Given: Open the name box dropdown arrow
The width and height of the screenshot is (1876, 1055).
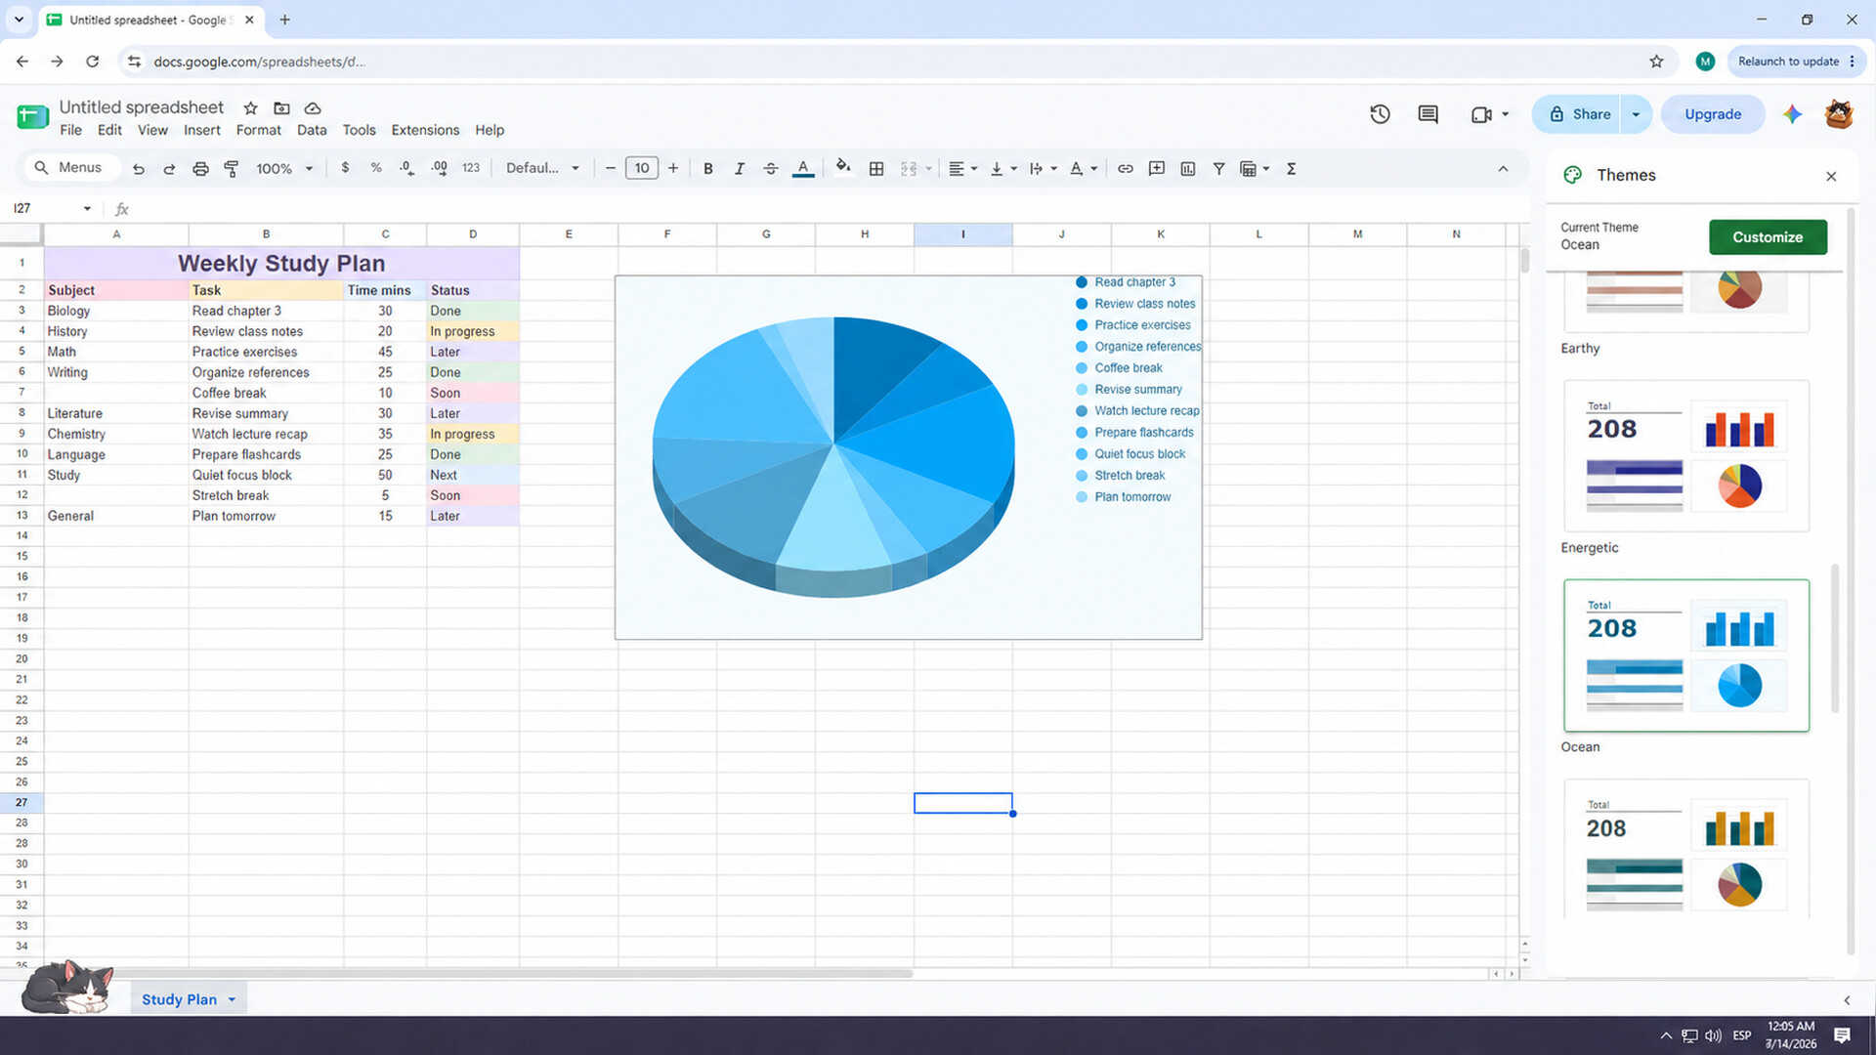Looking at the screenshot, I should (x=87, y=209).
